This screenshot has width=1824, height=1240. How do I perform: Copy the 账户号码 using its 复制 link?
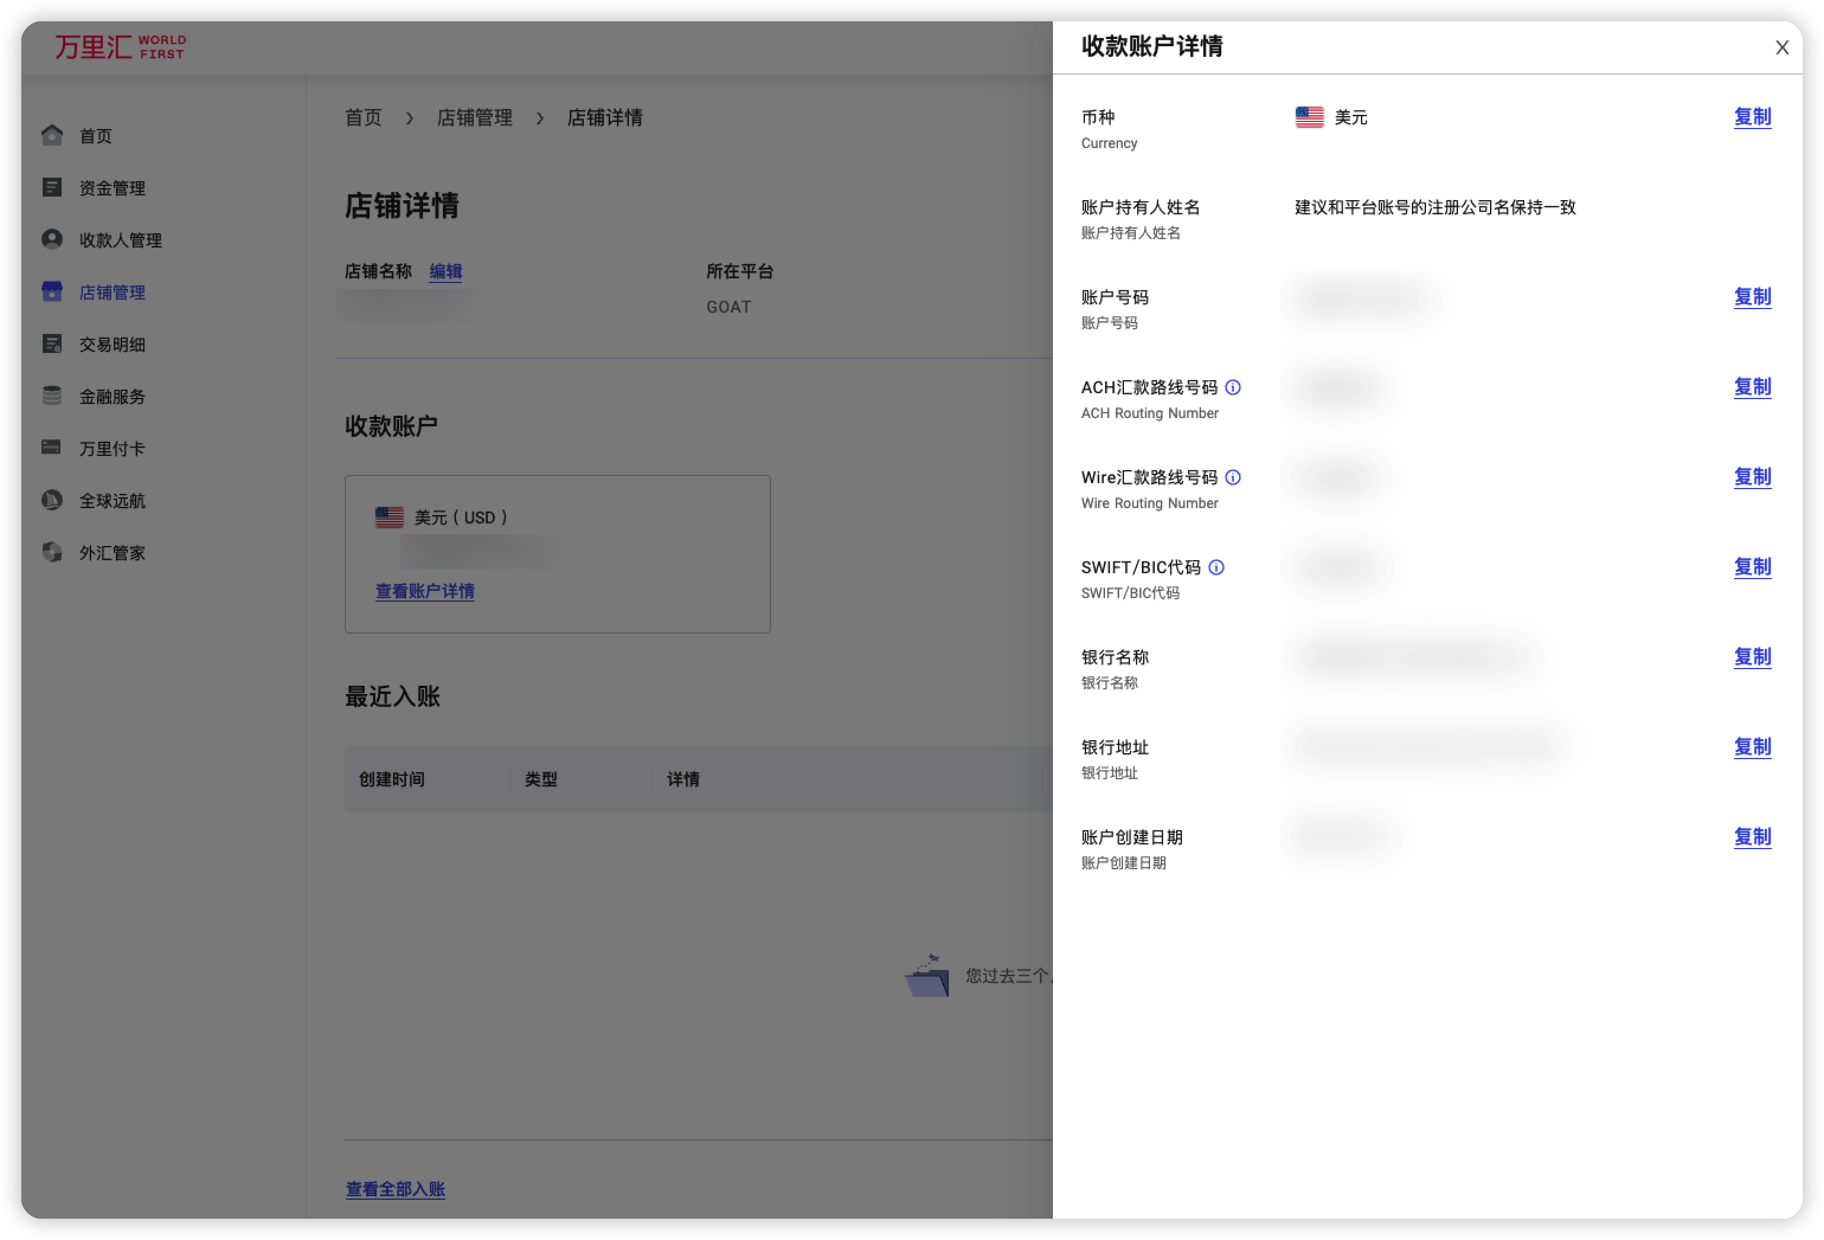(1752, 297)
